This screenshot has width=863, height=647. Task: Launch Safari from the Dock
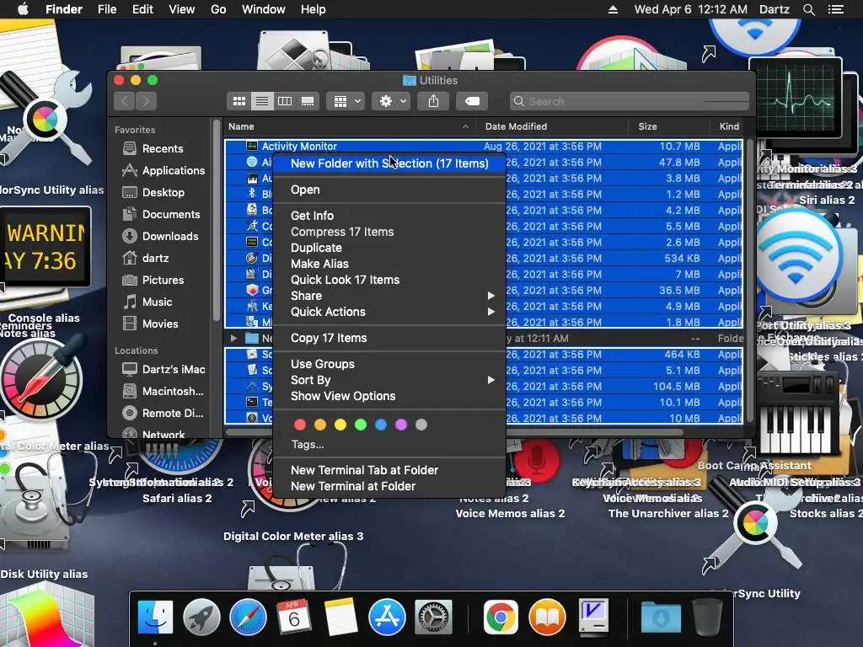(x=248, y=618)
